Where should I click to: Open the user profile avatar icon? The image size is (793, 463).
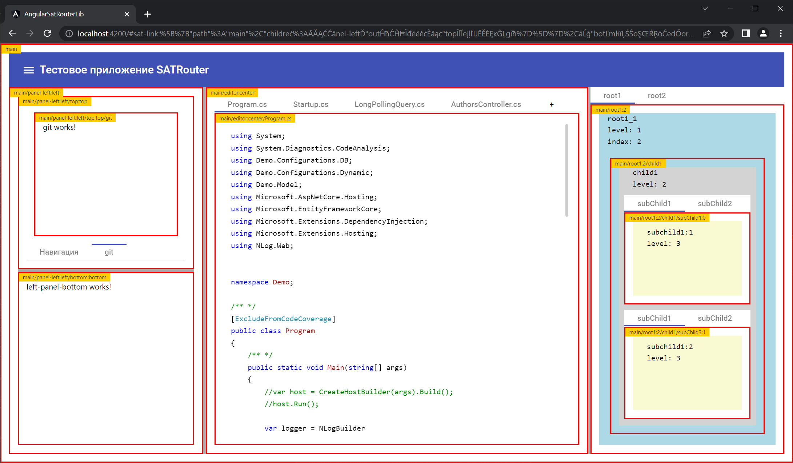tap(763, 33)
